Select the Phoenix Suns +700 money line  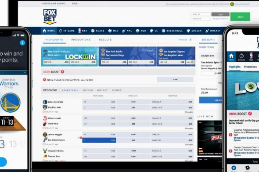click(x=133, y=157)
